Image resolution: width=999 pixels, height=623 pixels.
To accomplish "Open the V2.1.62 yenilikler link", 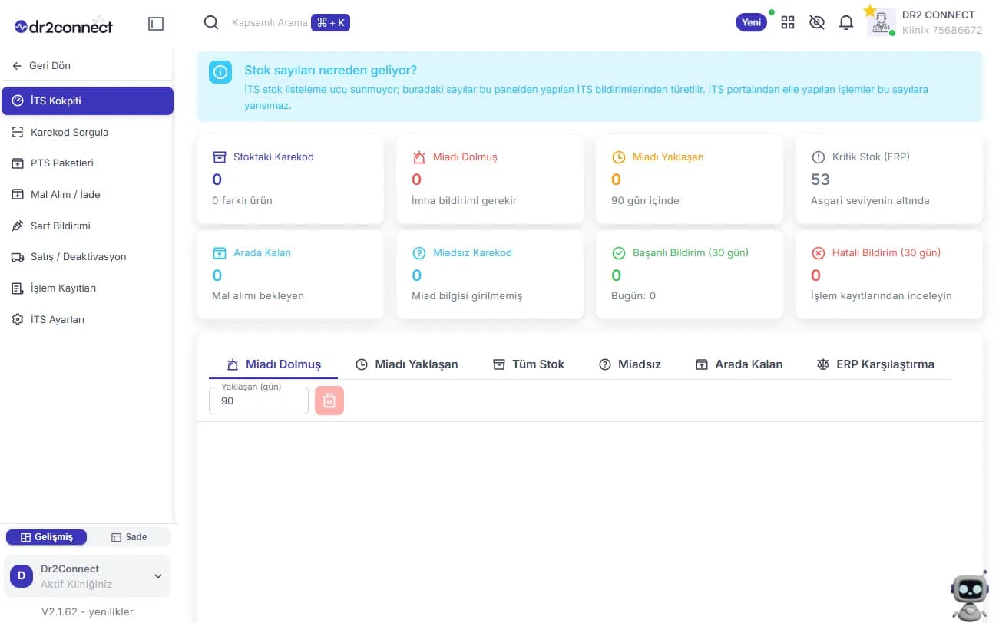I will 88,611.
